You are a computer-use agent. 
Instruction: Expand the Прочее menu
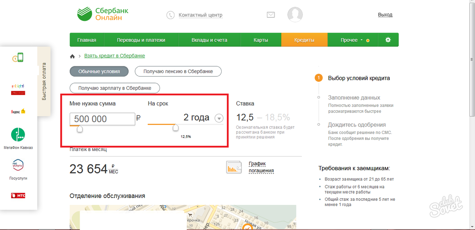pos(353,40)
